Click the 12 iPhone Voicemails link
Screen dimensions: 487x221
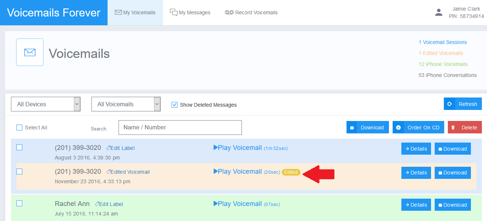(x=443, y=64)
